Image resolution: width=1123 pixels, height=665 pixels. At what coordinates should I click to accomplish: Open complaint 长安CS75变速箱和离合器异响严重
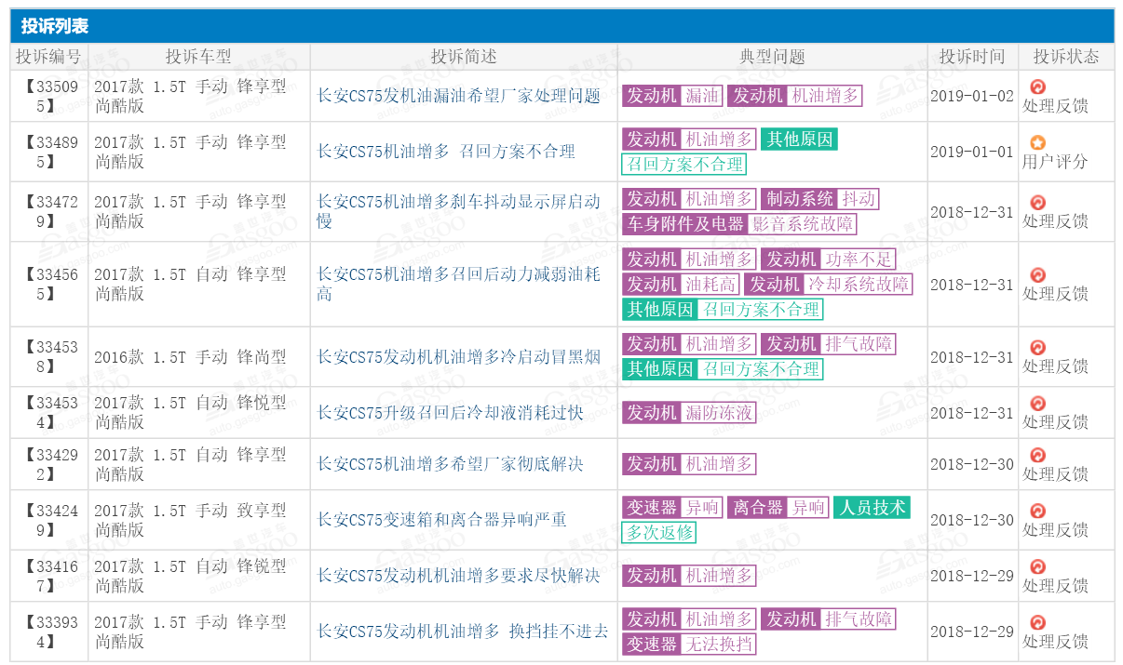click(442, 520)
